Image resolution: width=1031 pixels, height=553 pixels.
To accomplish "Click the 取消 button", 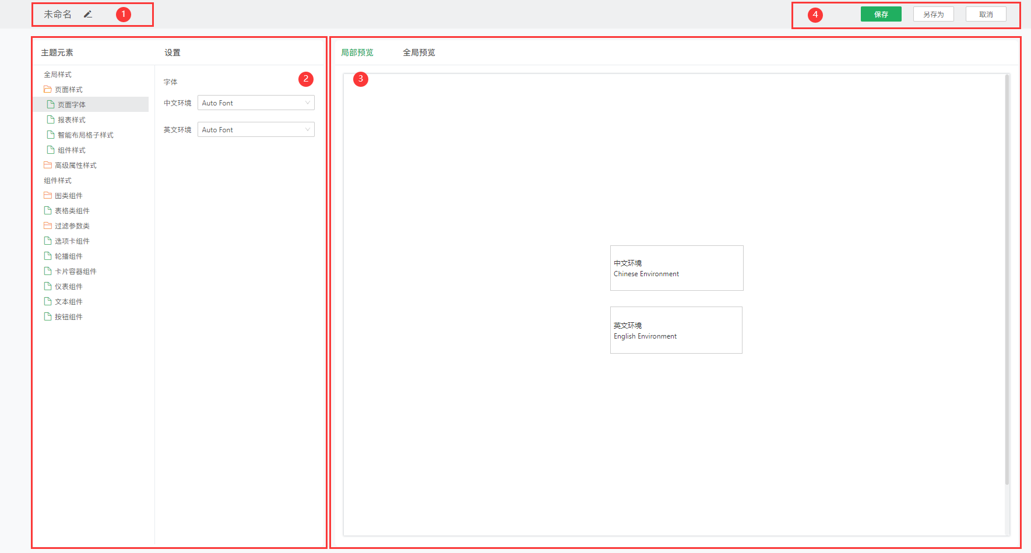I will (x=986, y=15).
